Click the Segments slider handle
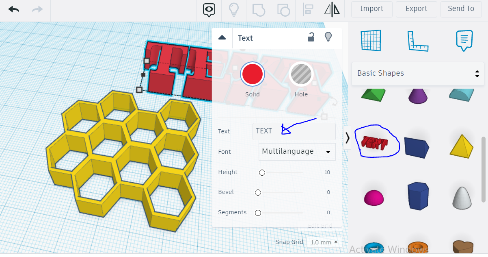This screenshot has width=488, height=257. [x=258, y=213]
